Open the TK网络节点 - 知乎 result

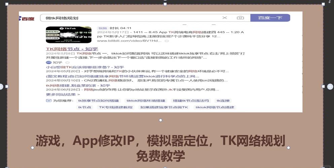click(72, 49)
